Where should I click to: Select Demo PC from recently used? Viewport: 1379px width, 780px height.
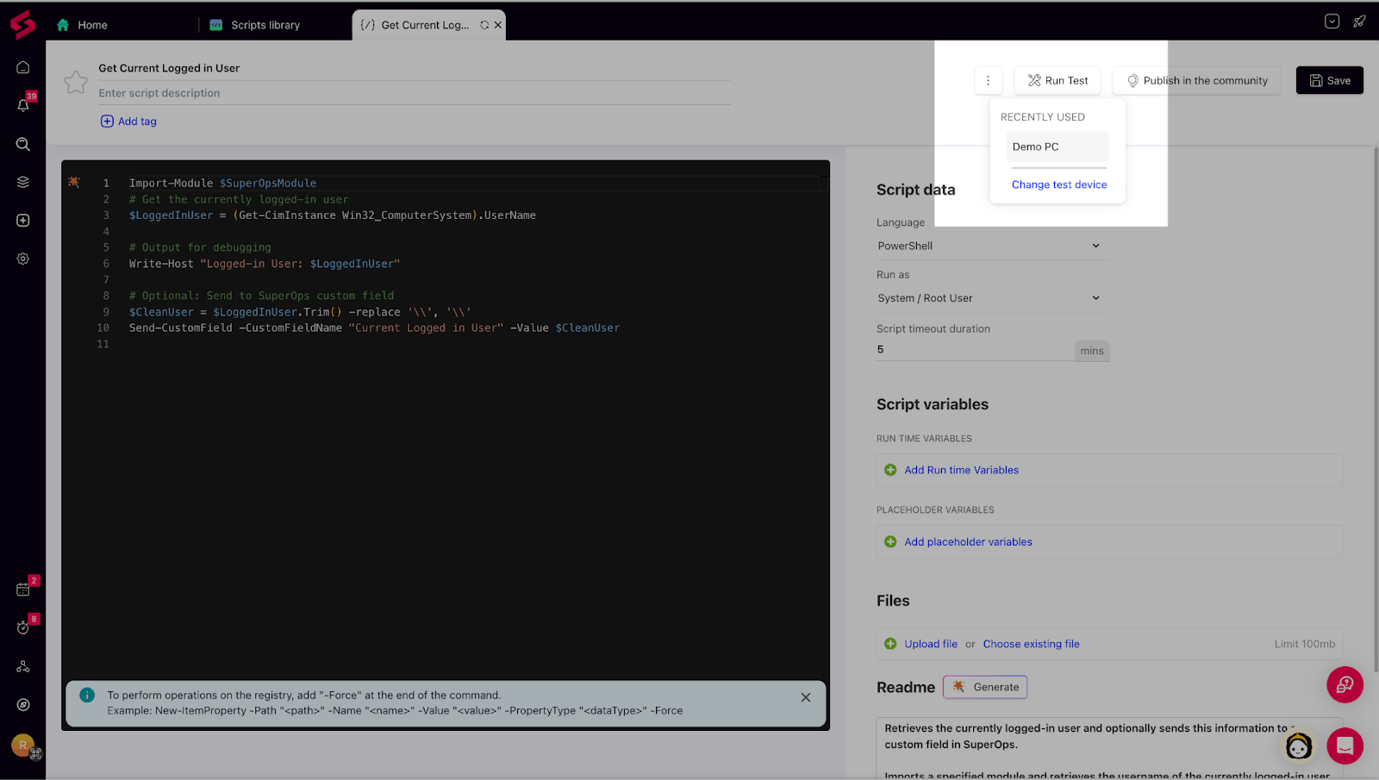(1058, 147)
